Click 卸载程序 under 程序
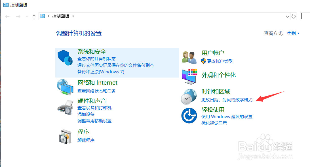Viewport: 310px width, 167px height. (86, 140)
